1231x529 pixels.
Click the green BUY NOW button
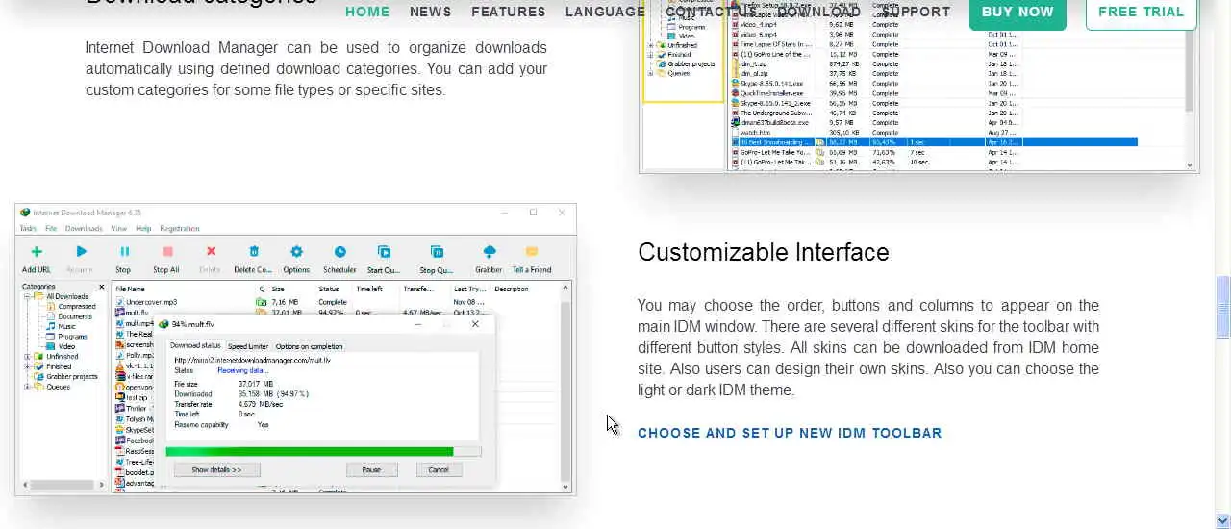coord(1017,12)
